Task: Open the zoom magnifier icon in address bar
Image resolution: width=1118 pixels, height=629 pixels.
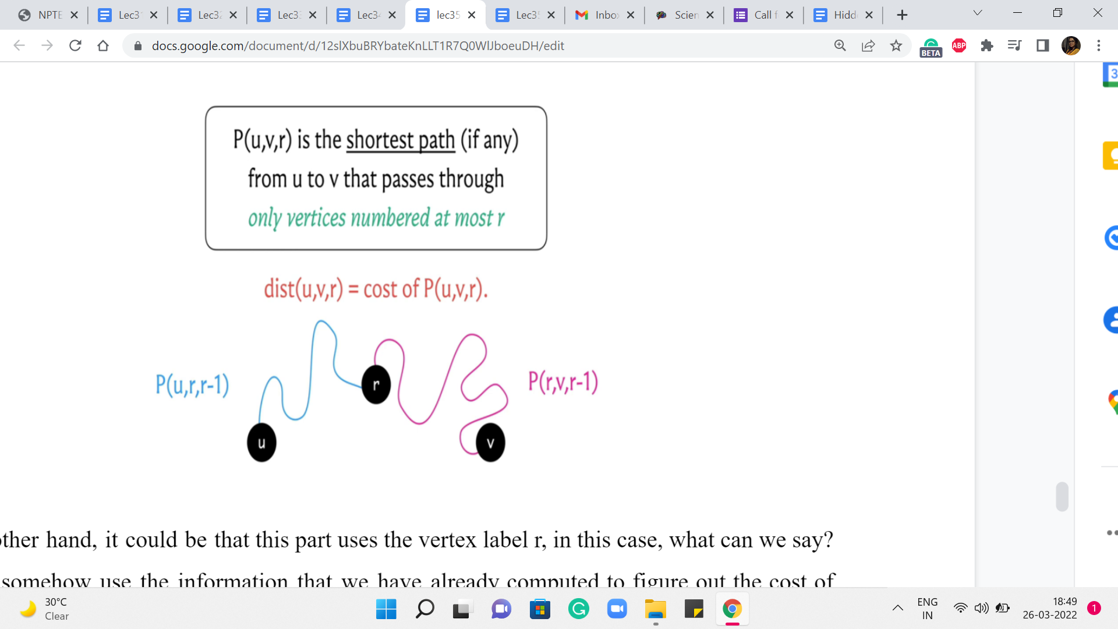Action: pos(840,45)
